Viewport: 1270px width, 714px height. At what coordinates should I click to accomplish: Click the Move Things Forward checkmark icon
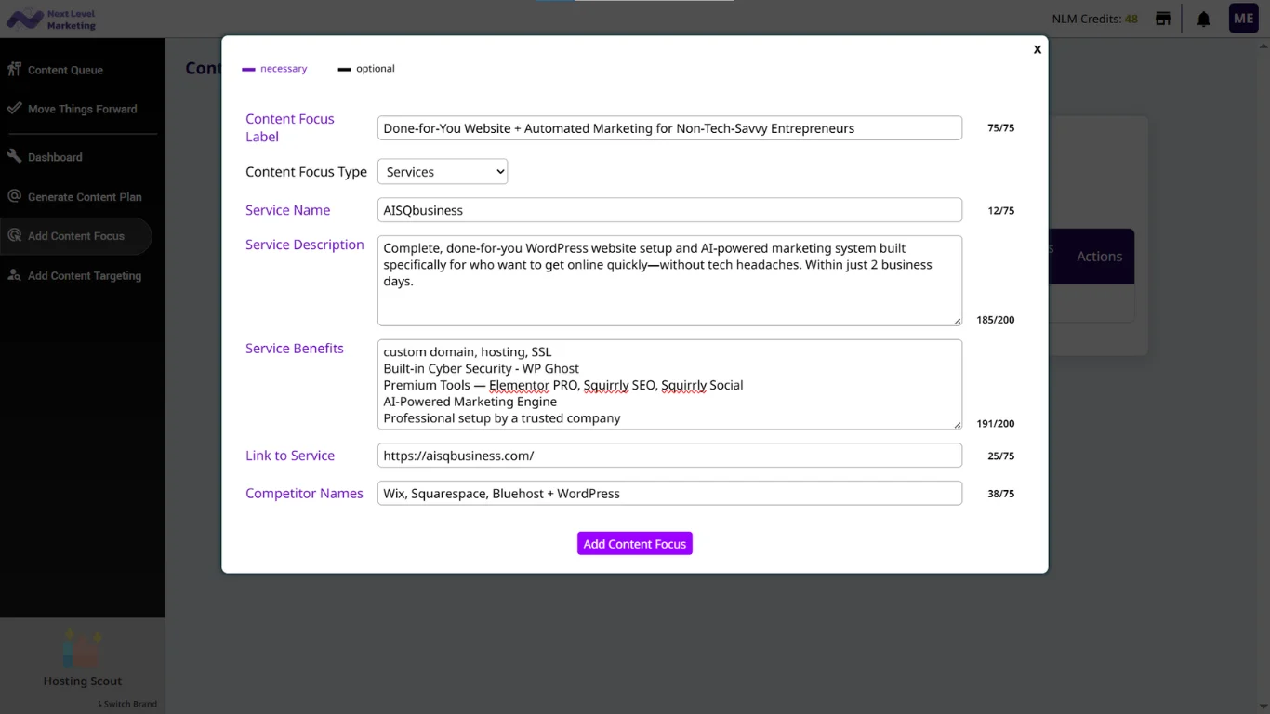click(14, 109)
